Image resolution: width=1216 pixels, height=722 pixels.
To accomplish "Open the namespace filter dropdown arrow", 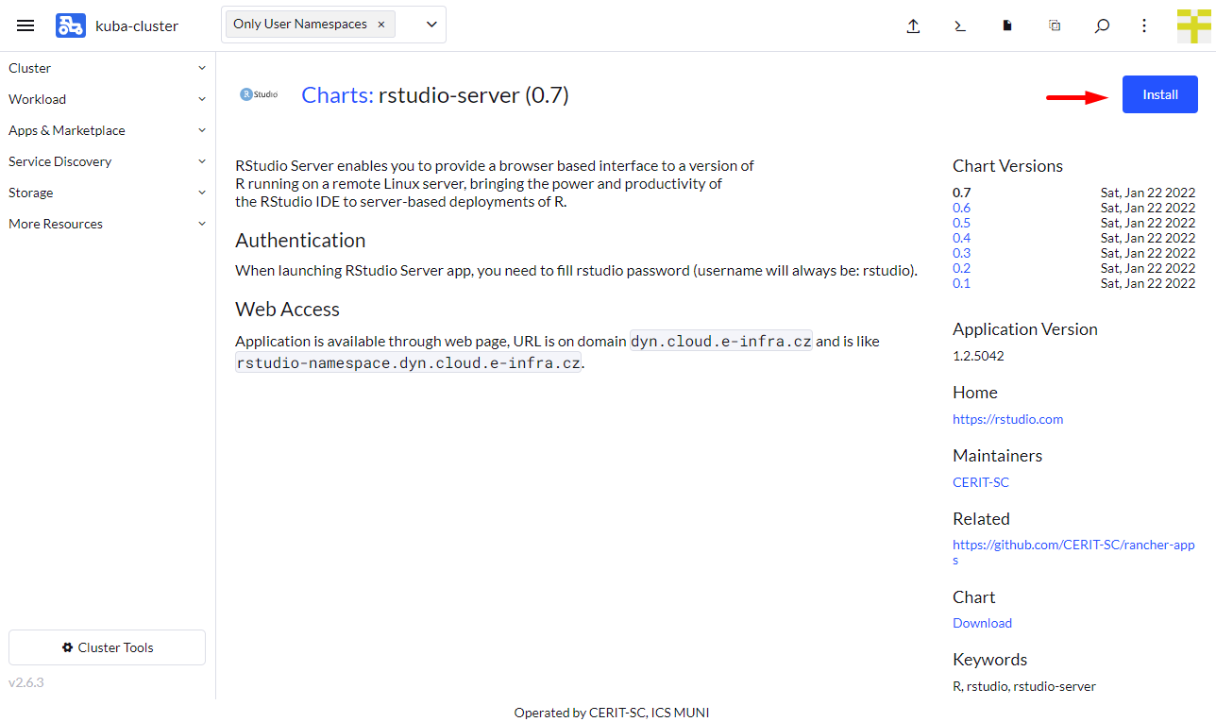I will (431, 25).
